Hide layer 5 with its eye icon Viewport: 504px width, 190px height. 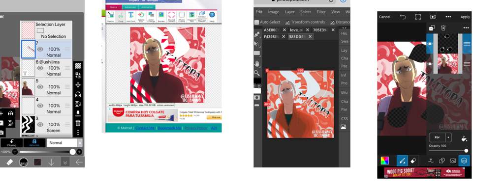(40, 87)
